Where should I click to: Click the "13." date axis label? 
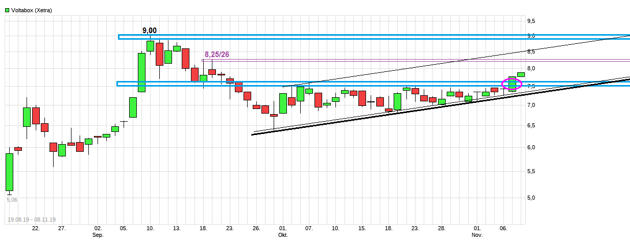click(176, 229)
